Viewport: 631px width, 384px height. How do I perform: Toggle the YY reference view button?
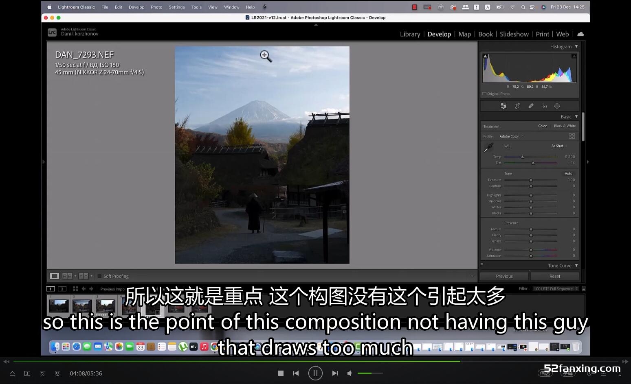pyautogui.click(x=84, y=276)
